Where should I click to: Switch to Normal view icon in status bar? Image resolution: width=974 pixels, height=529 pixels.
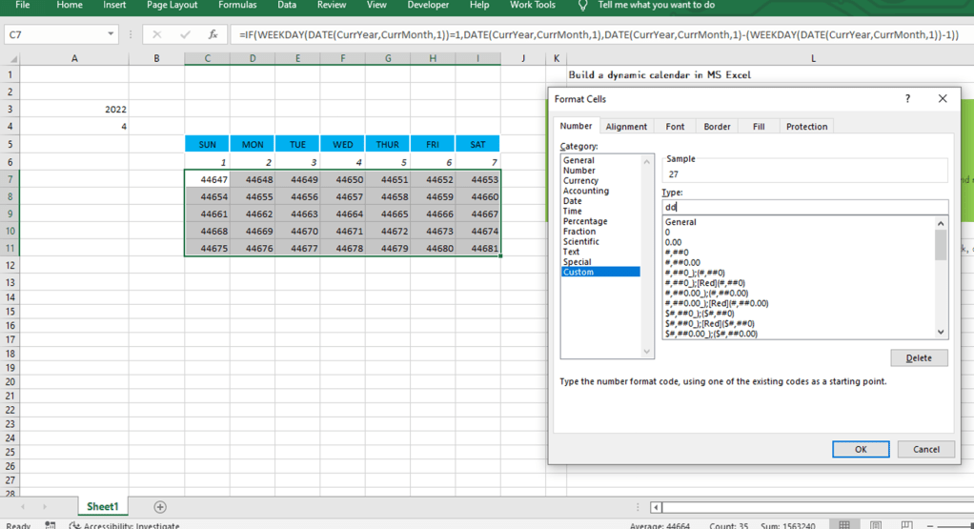pyautogui.click(x=844, y=525)
